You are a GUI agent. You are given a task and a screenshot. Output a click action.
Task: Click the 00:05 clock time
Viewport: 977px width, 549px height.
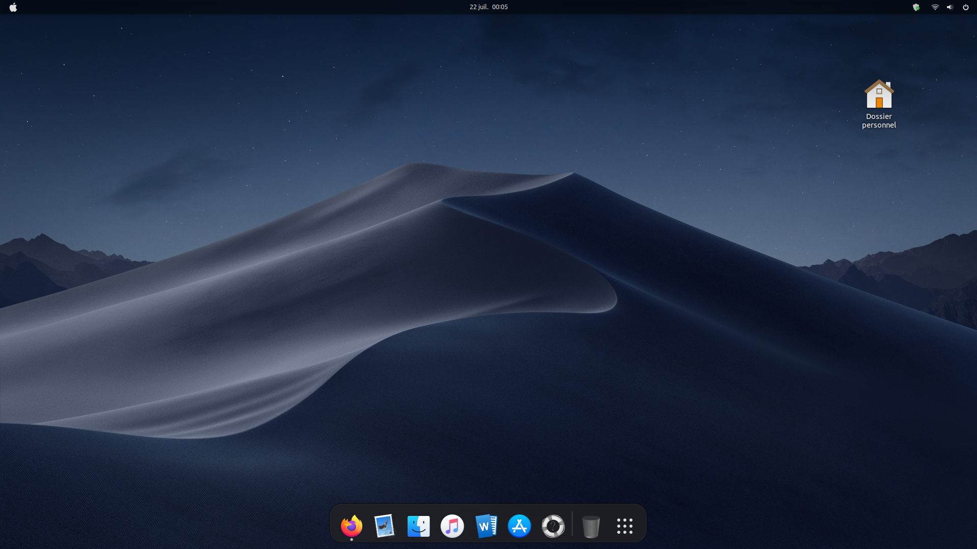(500, 7)
